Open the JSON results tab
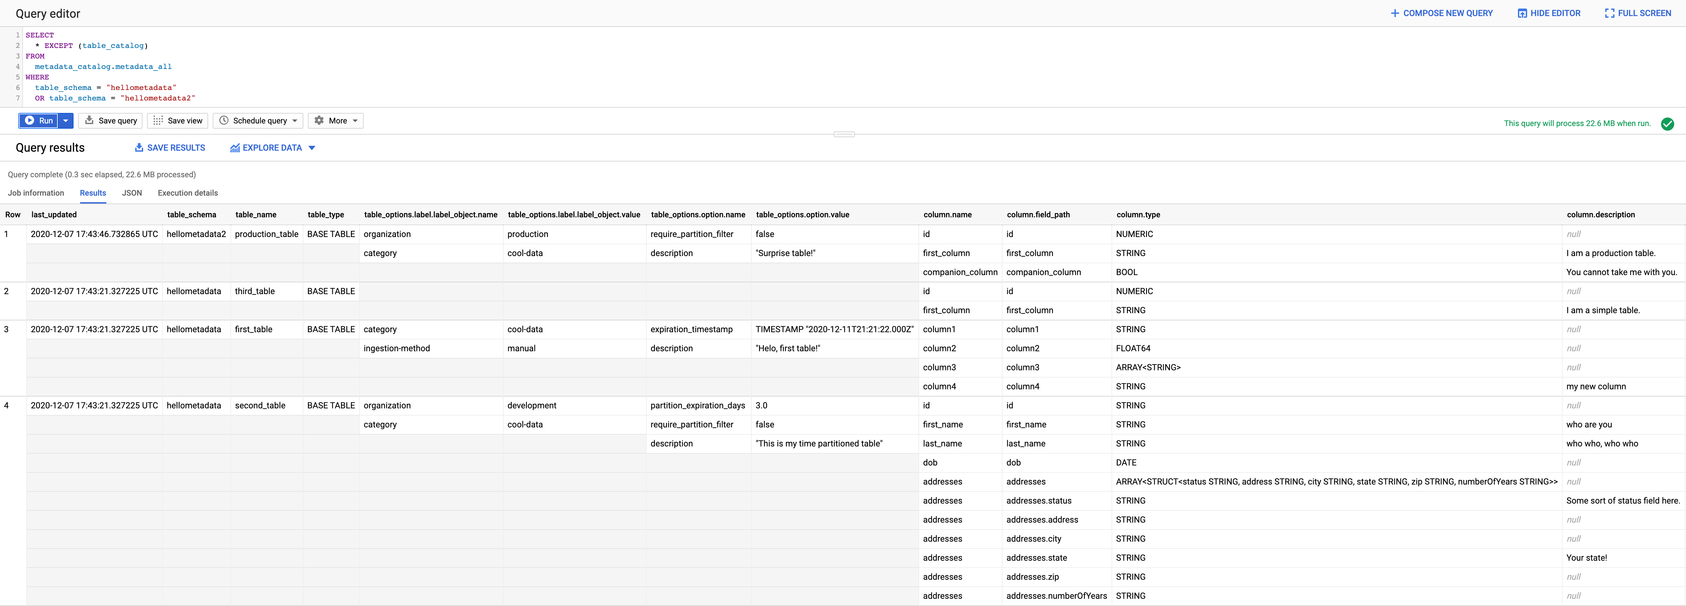1686x606 pixels. [x=132, y=193]
